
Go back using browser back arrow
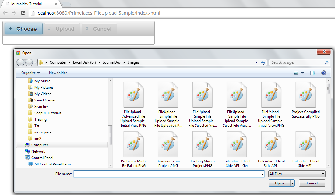5,13
